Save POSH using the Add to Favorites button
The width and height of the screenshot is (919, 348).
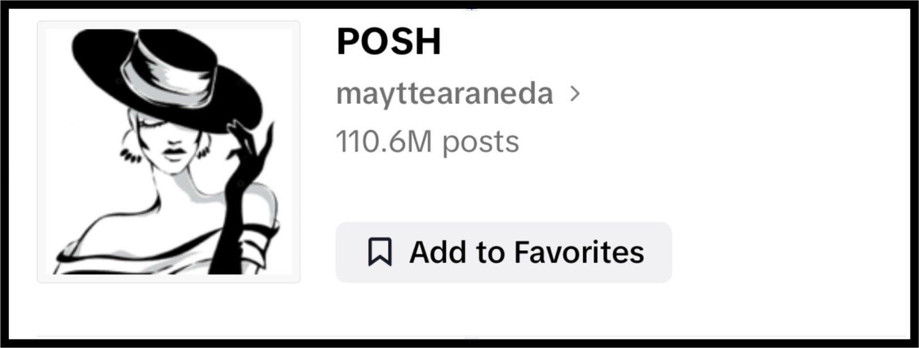tap(504, 251)
